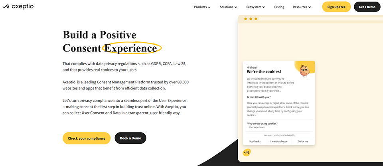Select Check your compliance button

pos(87,138)
